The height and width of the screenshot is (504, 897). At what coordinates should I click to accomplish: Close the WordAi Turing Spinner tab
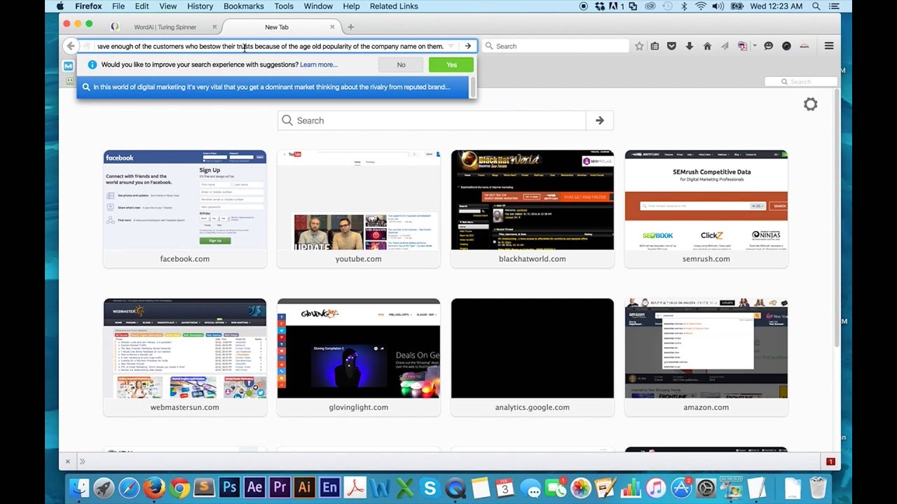[x=214, y=27]
